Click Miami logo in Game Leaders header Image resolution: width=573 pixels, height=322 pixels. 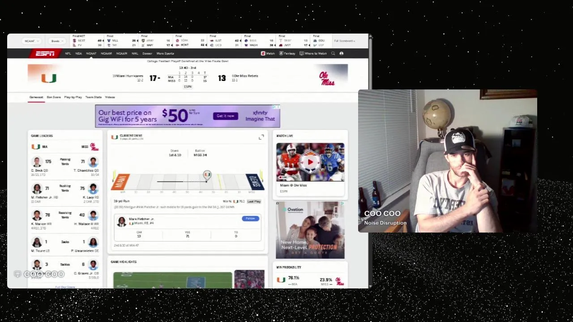tap(35, 147)
